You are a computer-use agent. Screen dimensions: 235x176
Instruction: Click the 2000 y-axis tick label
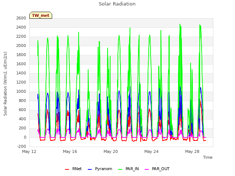(21, 45)
